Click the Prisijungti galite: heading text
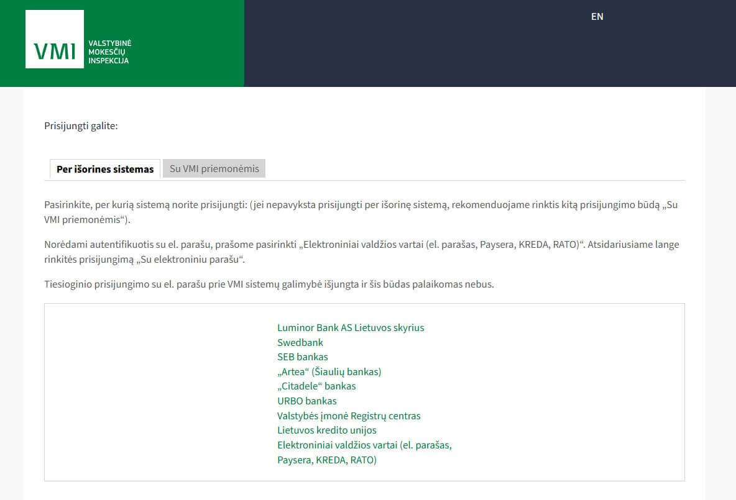736x500 pixels. (x=81, y=126)
